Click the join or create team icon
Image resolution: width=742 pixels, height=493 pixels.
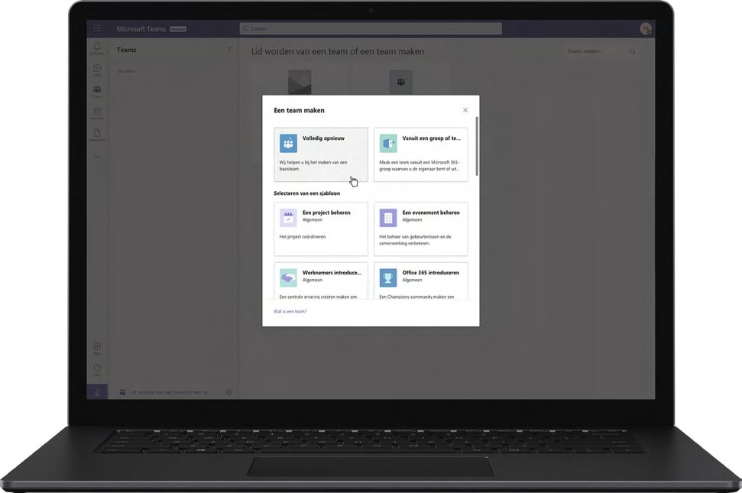point(122,392)
